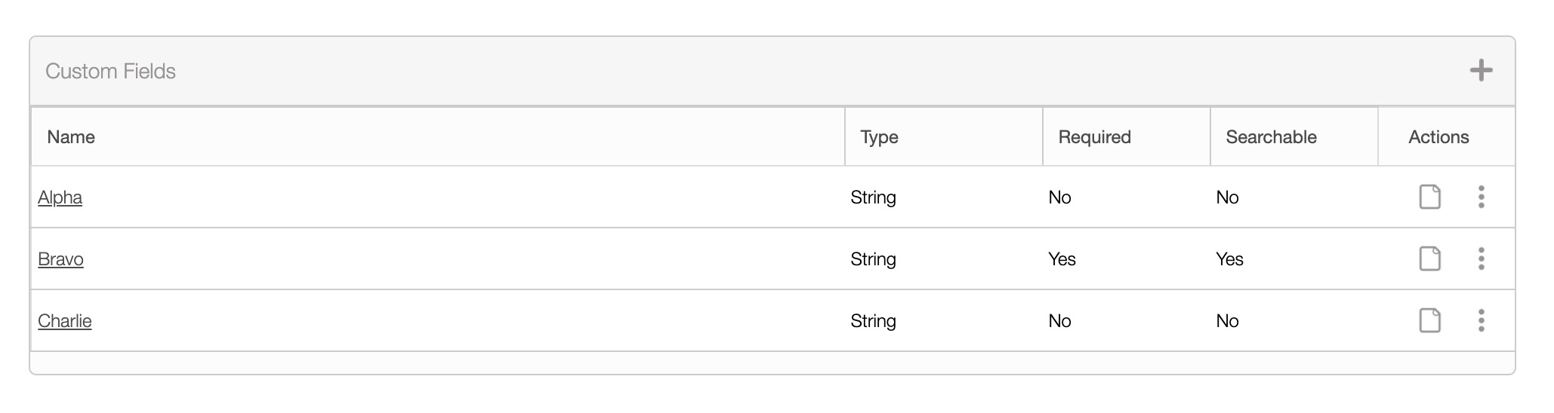Open the three-dot menu for Alpha
Viewport: 1554px width, 413px height.
click(1481, 197)
